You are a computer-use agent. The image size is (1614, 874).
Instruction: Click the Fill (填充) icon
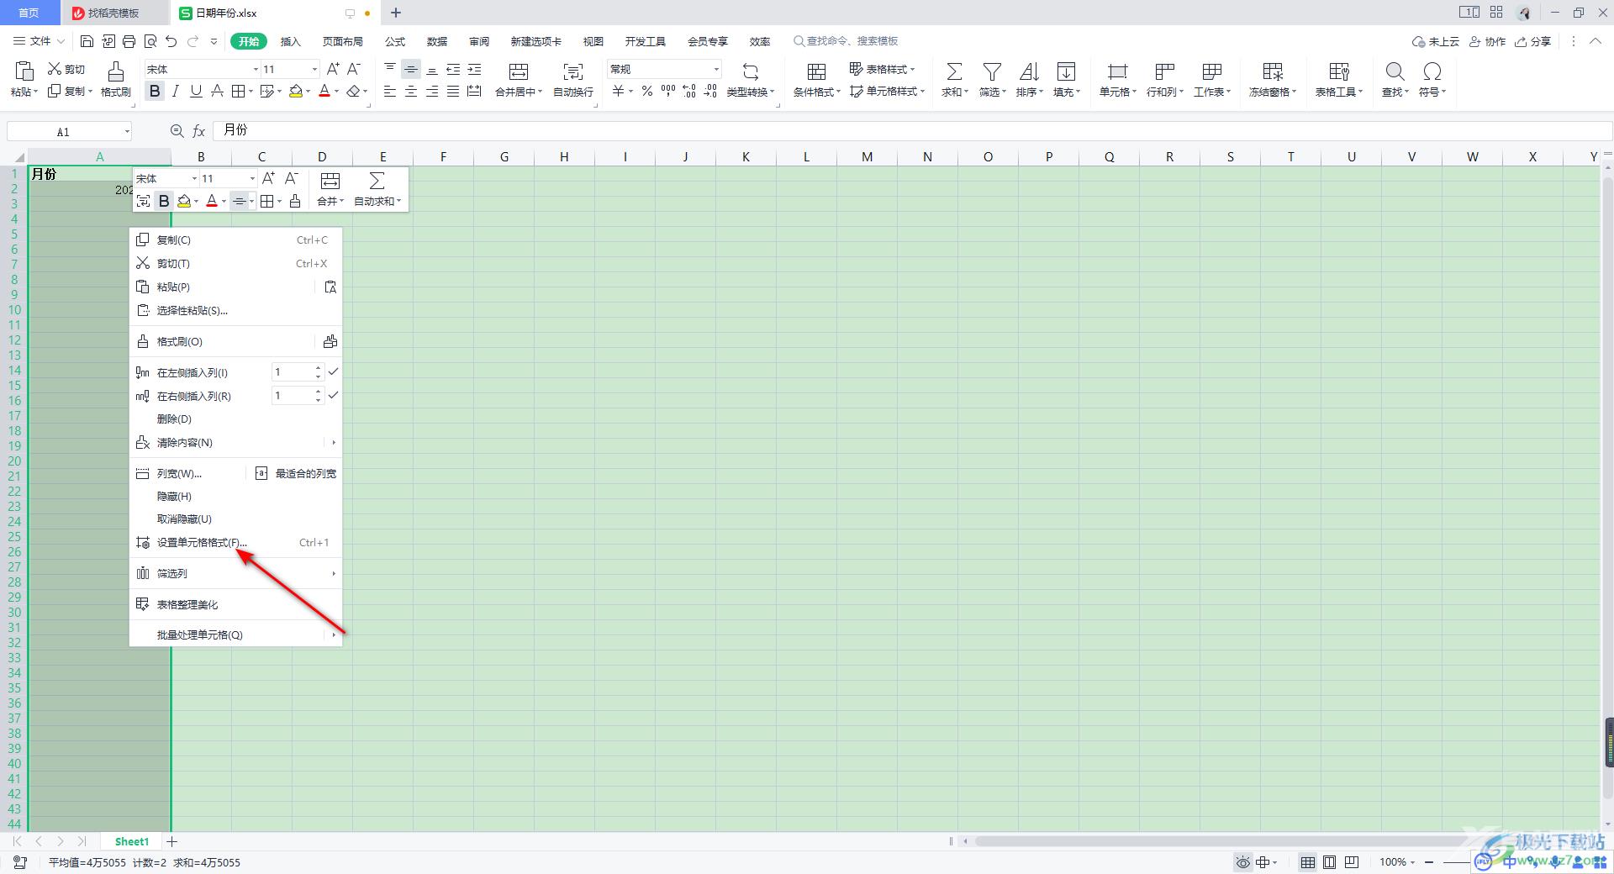[x=1066, y=71]
